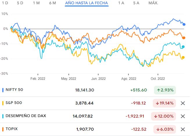The image size is (192, 136).
Task: Select the MÁX. time range
Action: [x=153, y=3]
